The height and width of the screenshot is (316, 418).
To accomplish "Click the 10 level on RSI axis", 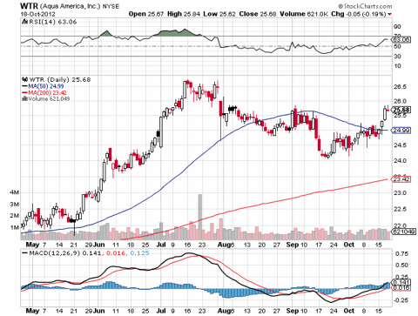I will pos(397,66).
